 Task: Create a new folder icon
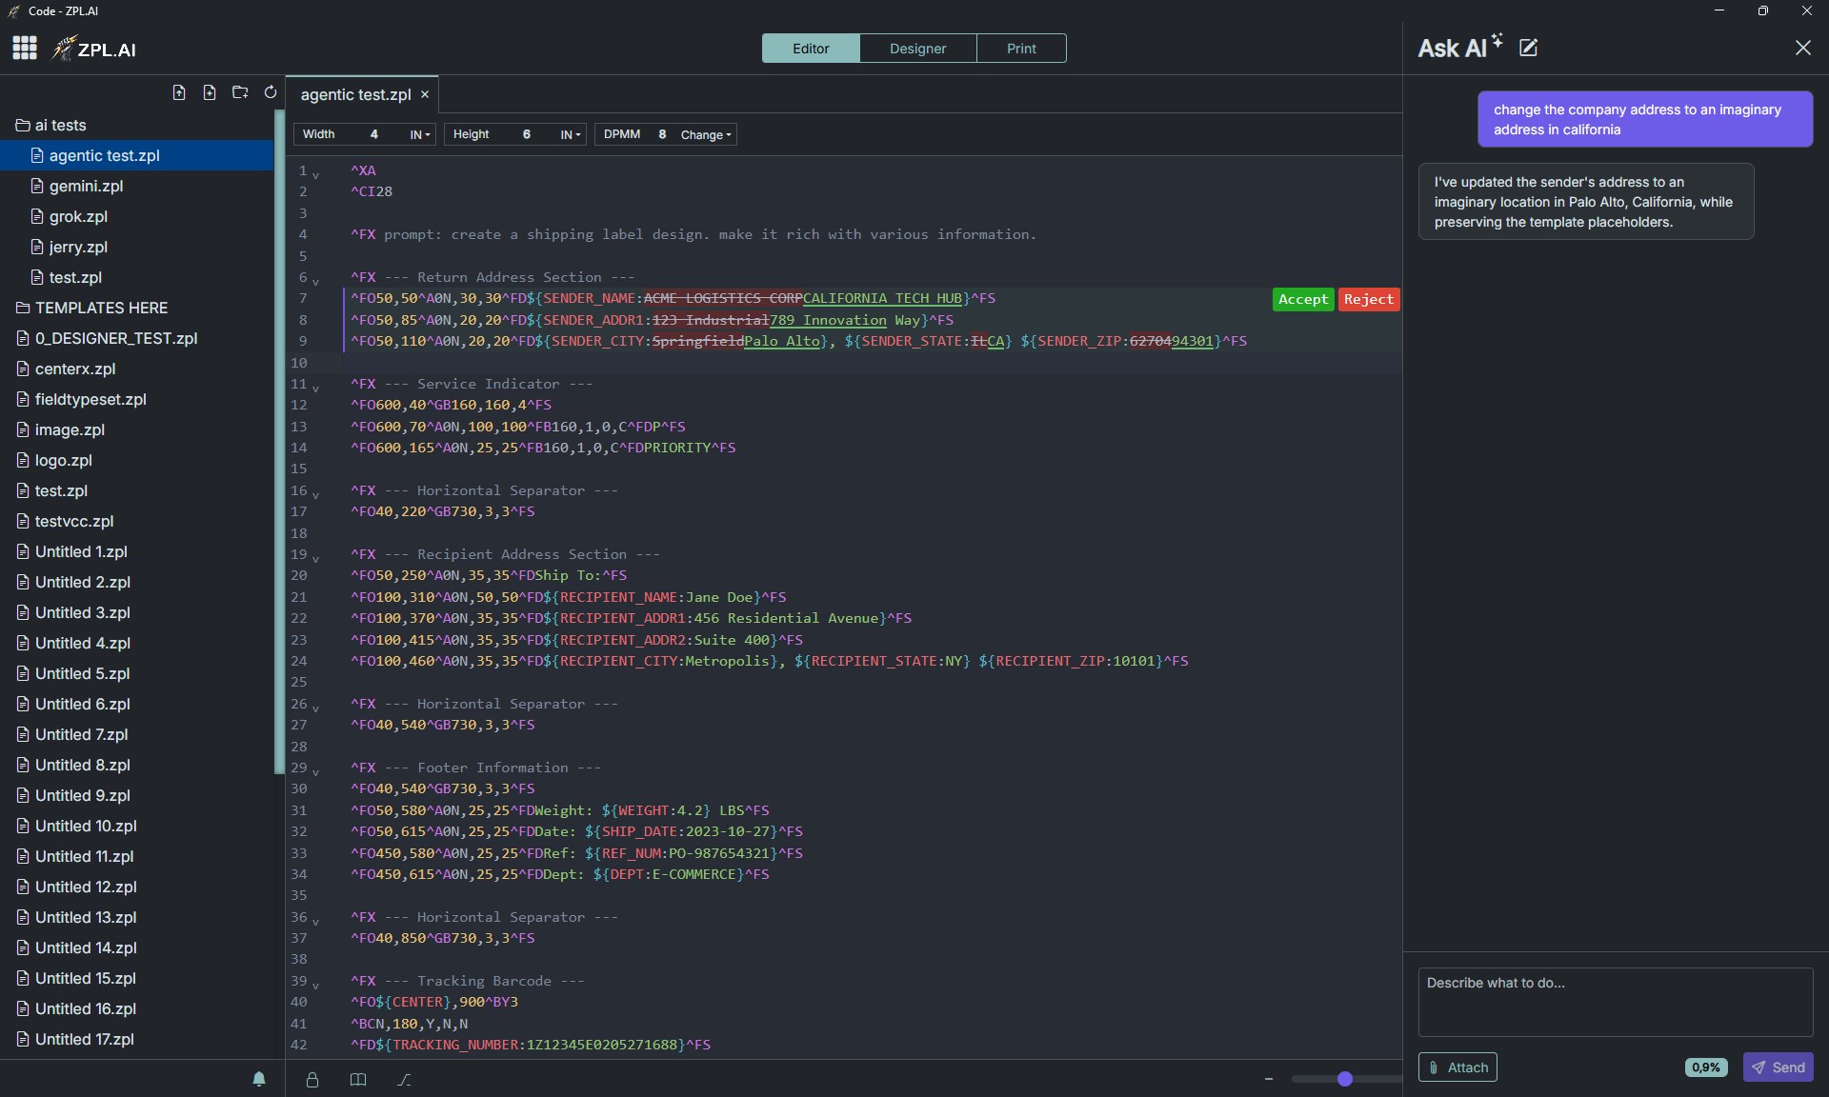[240, 92]
